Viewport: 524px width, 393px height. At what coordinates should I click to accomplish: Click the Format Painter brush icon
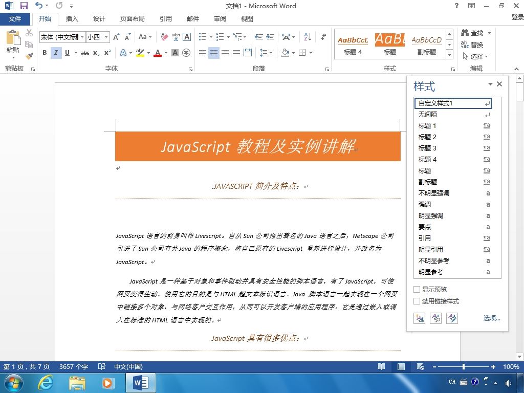tap(29, 55)
